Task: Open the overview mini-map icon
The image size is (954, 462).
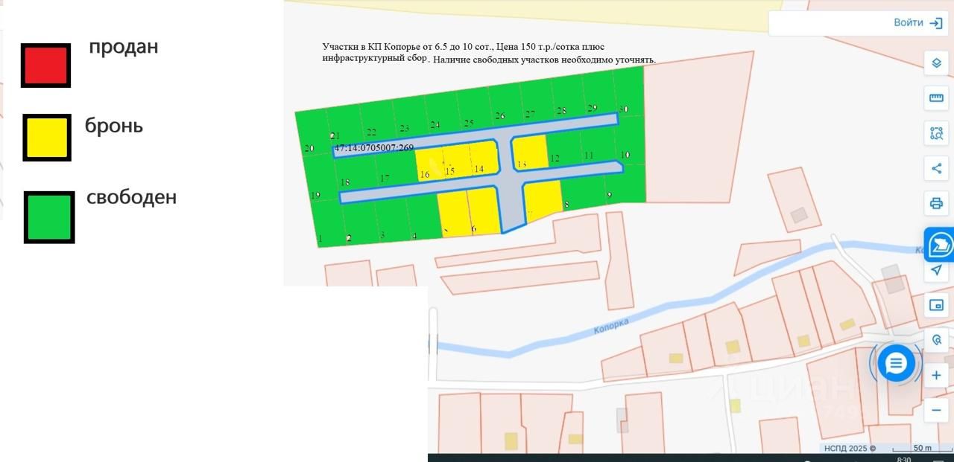Action: [936, 305]
